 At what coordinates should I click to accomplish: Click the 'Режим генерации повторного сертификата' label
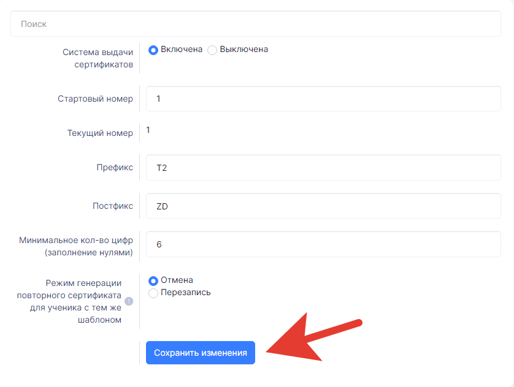click(69, 301)
